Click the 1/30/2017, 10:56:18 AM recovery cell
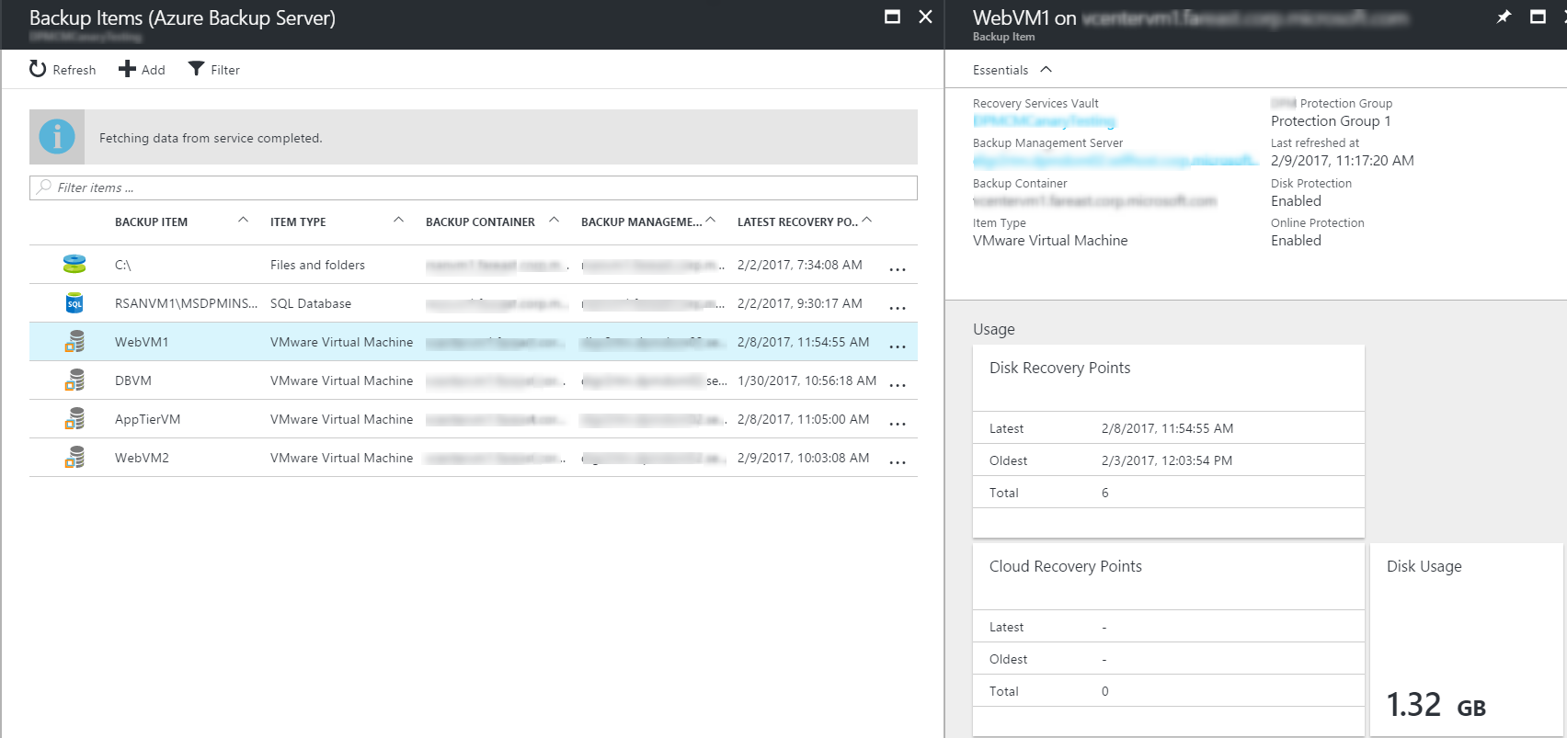This screenshot has width=1567, height=738. (806, 380)
